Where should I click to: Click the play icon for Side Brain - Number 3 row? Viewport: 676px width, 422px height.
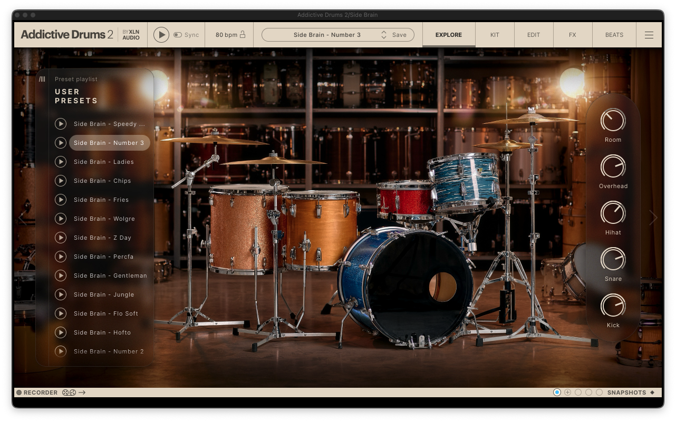coord(61,143)
